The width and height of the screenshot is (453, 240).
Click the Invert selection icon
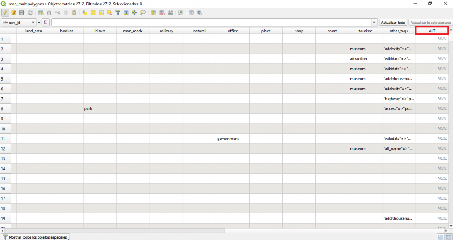coord(101,13)
